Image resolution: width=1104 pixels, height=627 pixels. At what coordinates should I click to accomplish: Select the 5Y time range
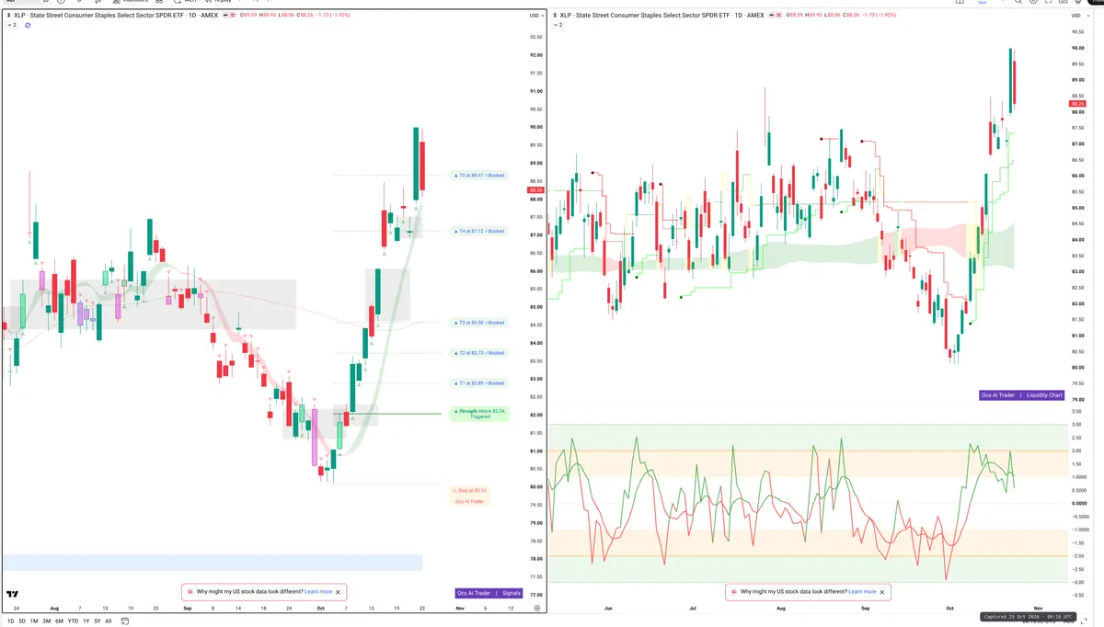(x=97, y=621)
